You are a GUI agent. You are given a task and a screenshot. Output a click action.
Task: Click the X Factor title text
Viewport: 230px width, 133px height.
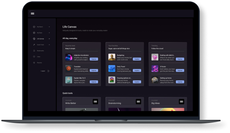pyautogui.click(x=163, y=66)
